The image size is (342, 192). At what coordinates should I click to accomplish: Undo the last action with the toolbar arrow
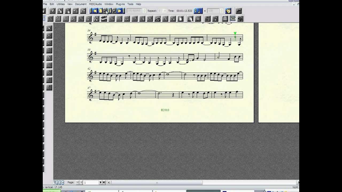tap(75, 11)
